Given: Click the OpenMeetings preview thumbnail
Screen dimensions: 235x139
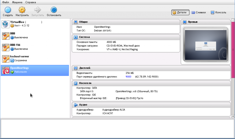Looking at the screenshot, I should [x=206, y=45].
